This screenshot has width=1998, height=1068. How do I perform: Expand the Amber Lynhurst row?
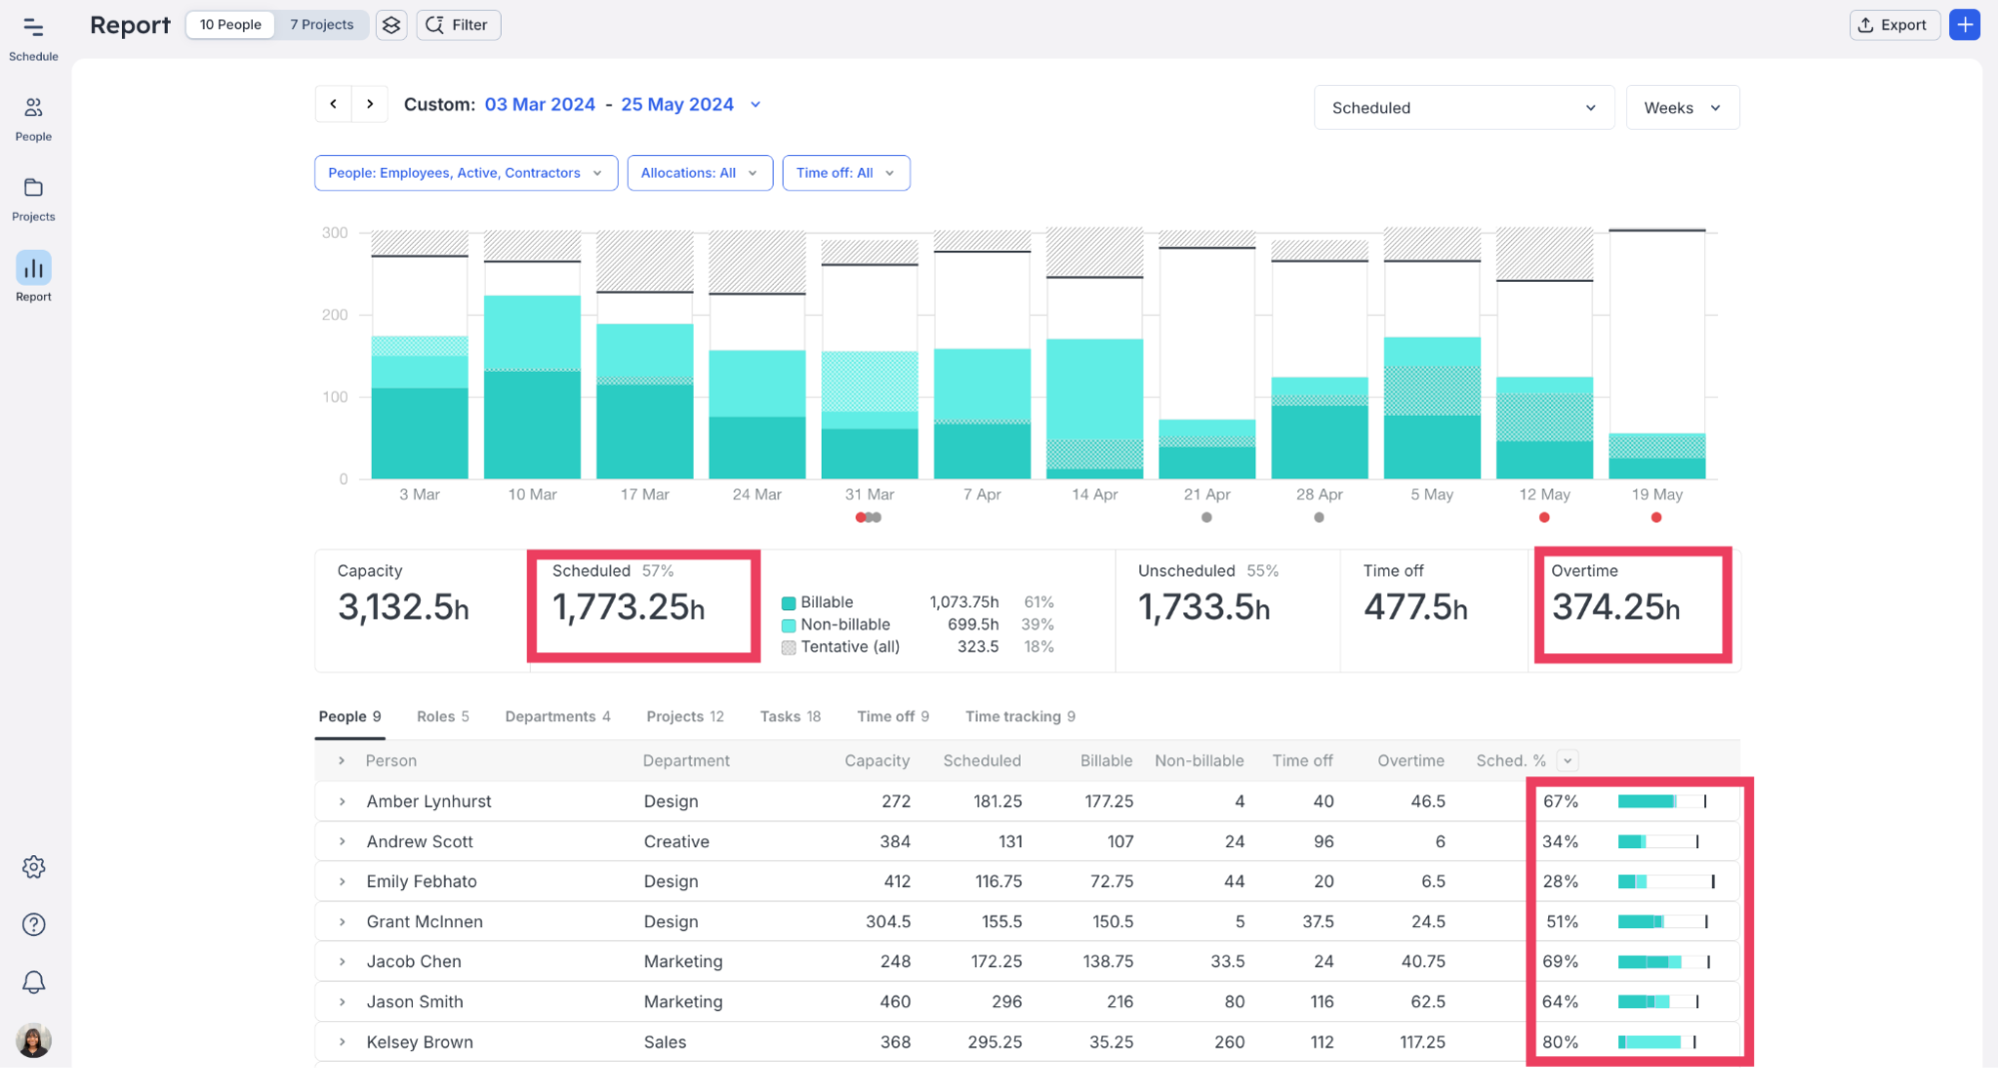tap(342, 801)
